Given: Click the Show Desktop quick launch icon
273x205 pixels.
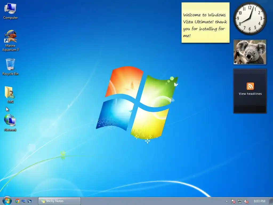Looking at the screenshot, I should pyautogui.click(x=23, y=201).
